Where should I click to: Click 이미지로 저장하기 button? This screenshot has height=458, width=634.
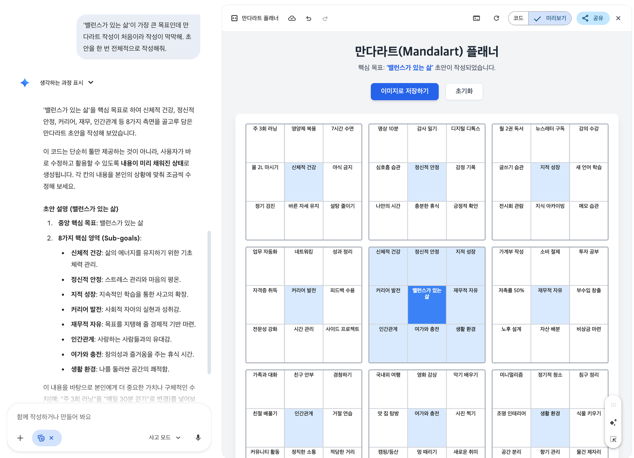pos(404,91)
